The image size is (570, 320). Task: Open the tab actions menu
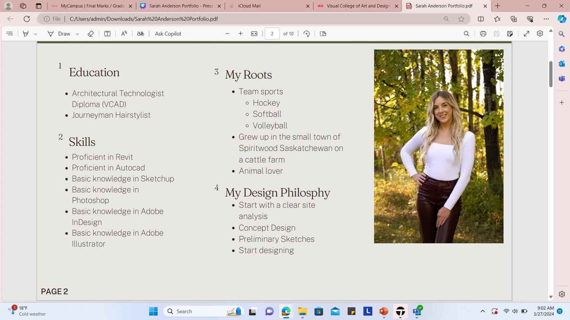click(x=39, y=6)
